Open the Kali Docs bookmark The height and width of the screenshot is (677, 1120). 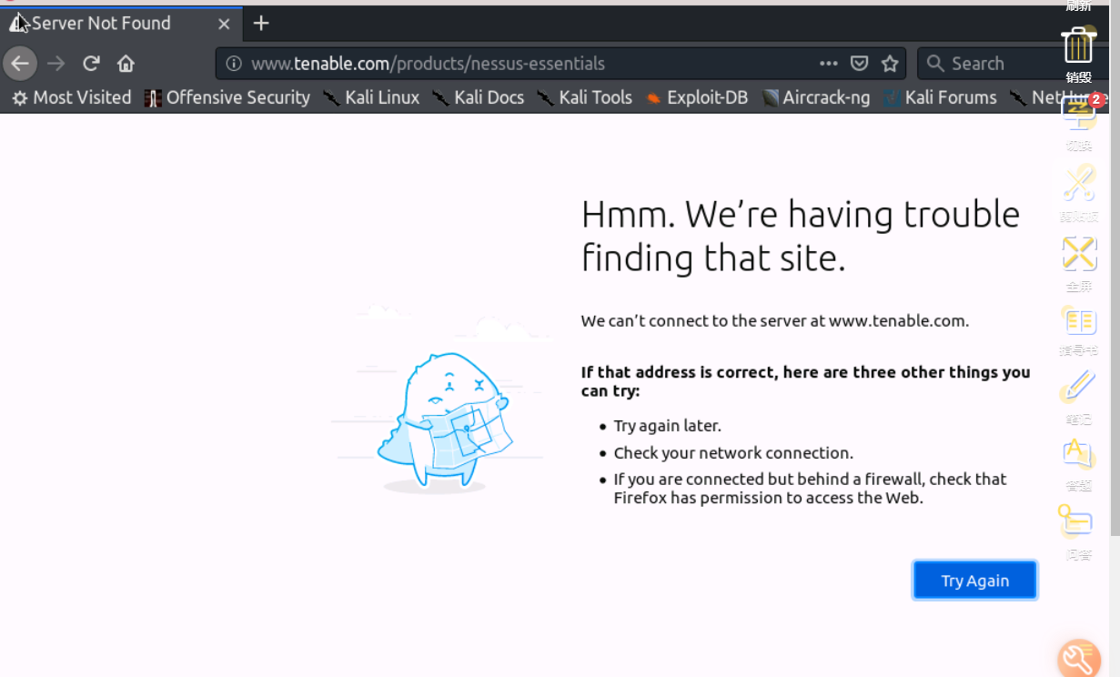(479, 97)
